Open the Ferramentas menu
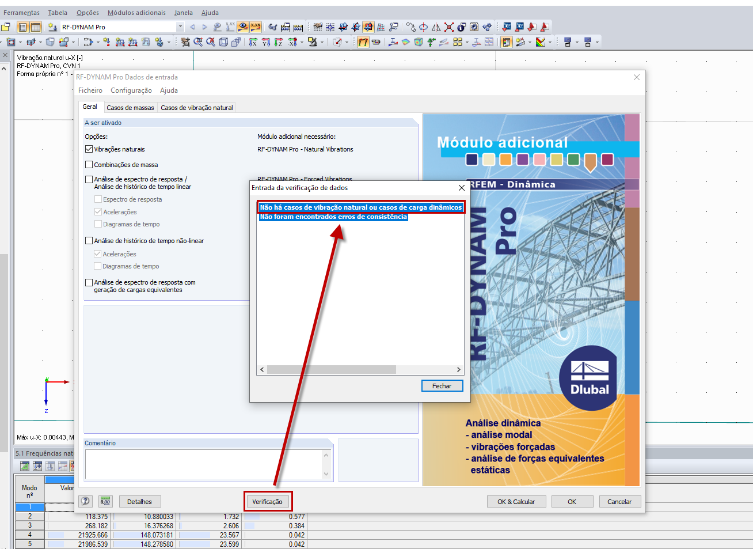Viewport: 753px width, 549px height. [x=22, y=13]
